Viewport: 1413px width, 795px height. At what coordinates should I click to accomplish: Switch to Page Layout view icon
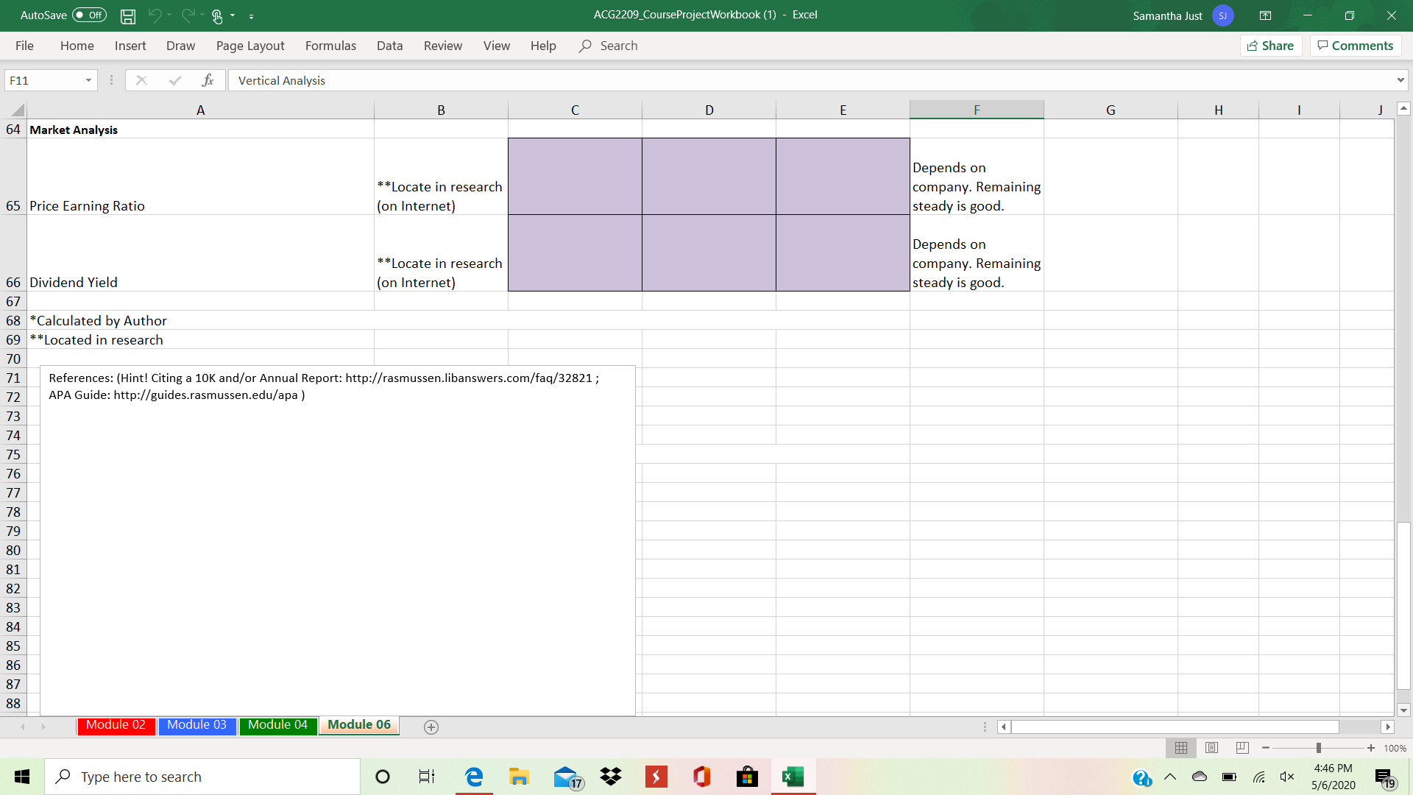[x=1211, y=748]
